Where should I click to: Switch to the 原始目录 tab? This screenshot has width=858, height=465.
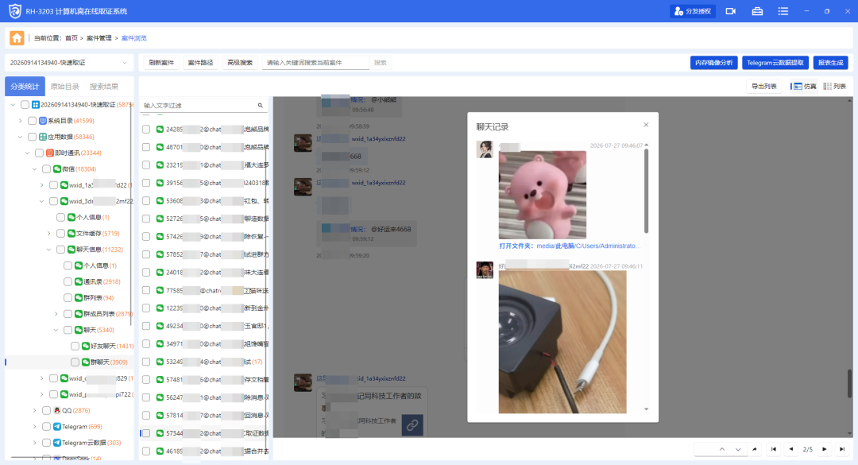click(x=64, y=87)
